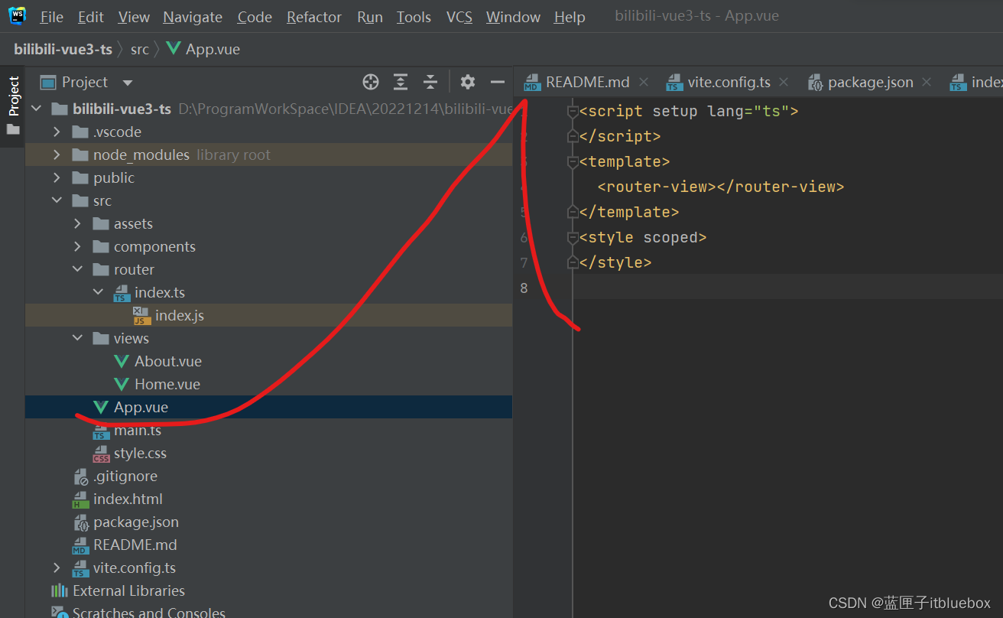Toggle the Project vertical sidebar tab
The width and height of the screenshot is (1003, 618).
click(x=13, y=97)
